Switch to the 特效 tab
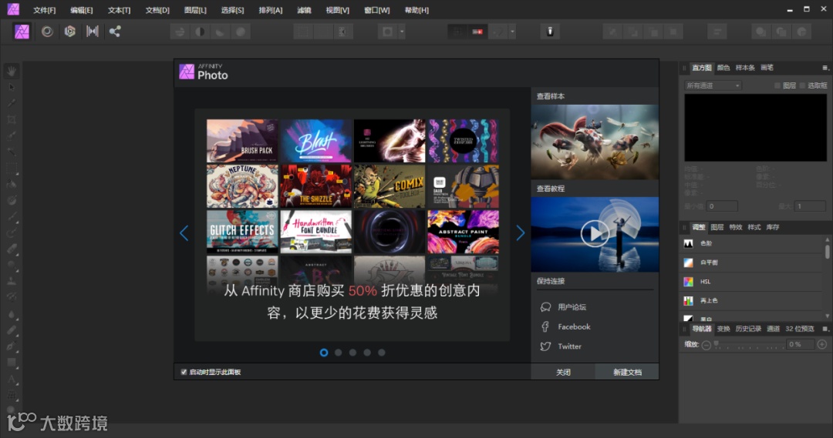This screenshot has height=438, width=833. coord(735,227)
